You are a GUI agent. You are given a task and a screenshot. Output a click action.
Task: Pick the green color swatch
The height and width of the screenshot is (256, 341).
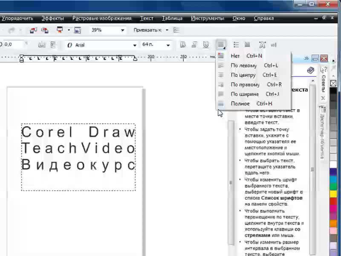point(333,186)
